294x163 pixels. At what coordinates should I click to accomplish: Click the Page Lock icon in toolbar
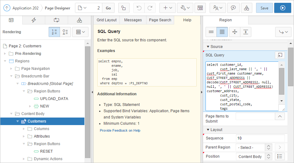[x=124, y=8]
